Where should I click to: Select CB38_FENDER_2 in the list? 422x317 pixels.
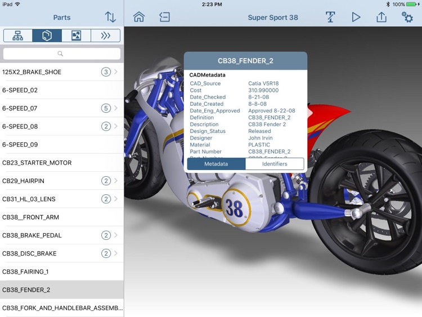[62, 289]
